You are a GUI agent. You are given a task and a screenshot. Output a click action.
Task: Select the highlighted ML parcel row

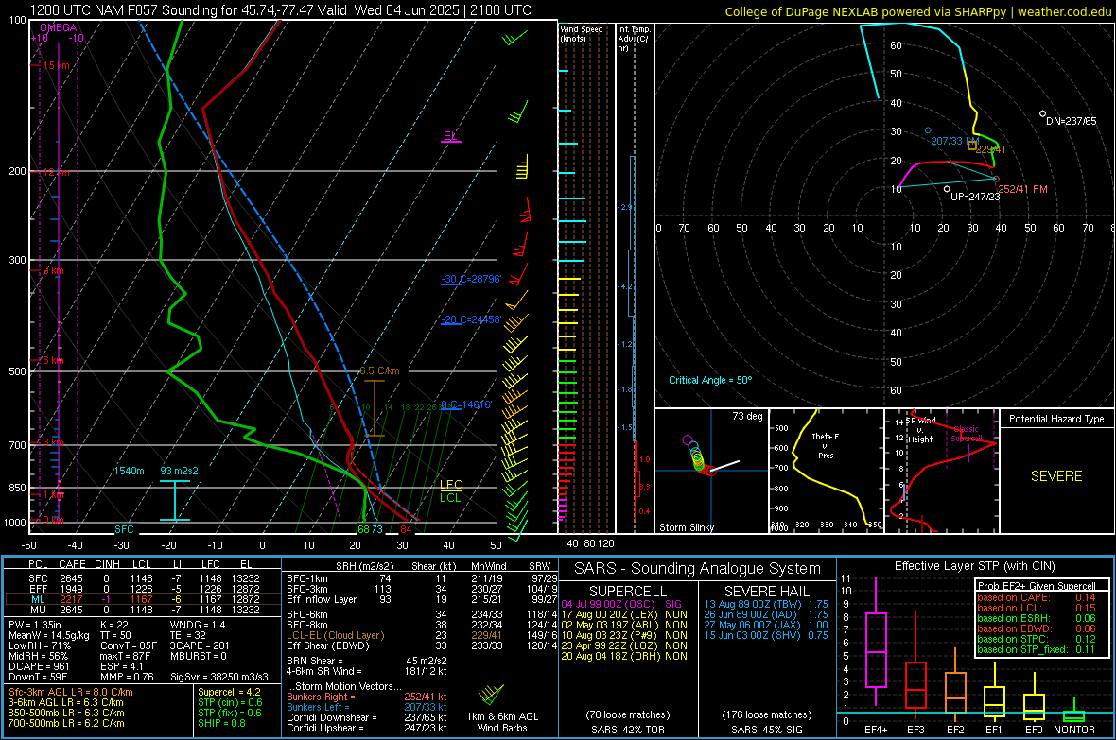coord(143,599)
